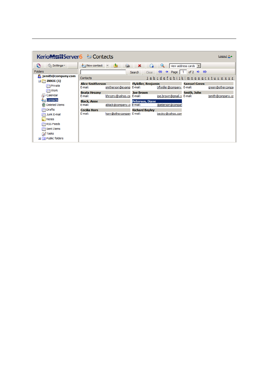Open the New contact dropdown arrow
The image size is (268, 380).
(x=107, y=66)
